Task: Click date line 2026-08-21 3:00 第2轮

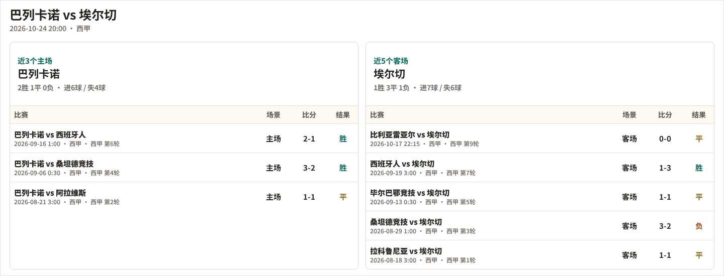Action: click(67, 202)
